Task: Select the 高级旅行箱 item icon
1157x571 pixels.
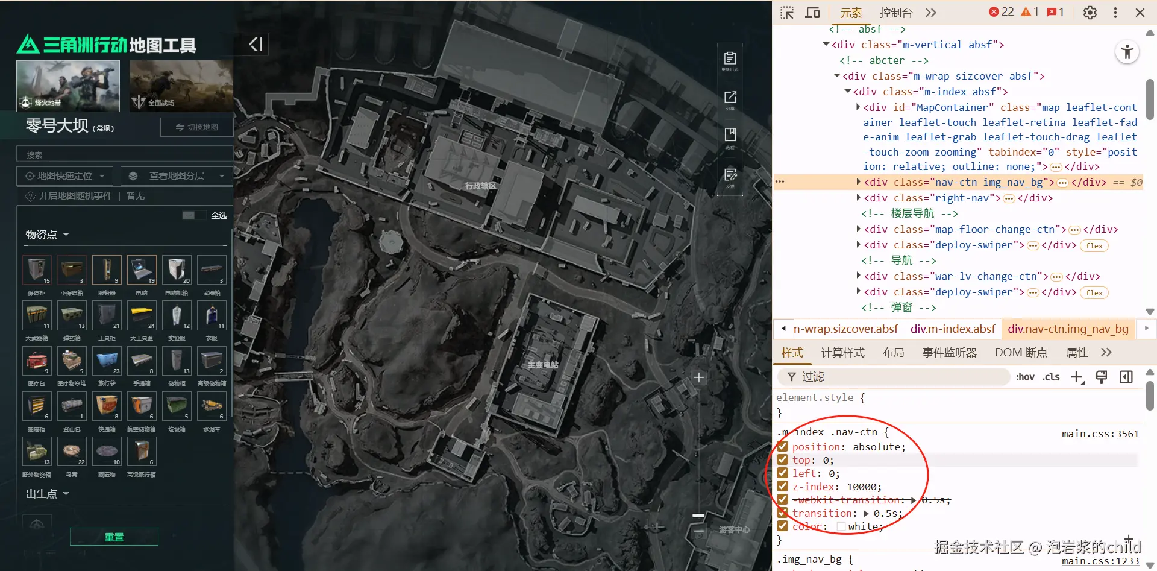Action: pos(142,452)
